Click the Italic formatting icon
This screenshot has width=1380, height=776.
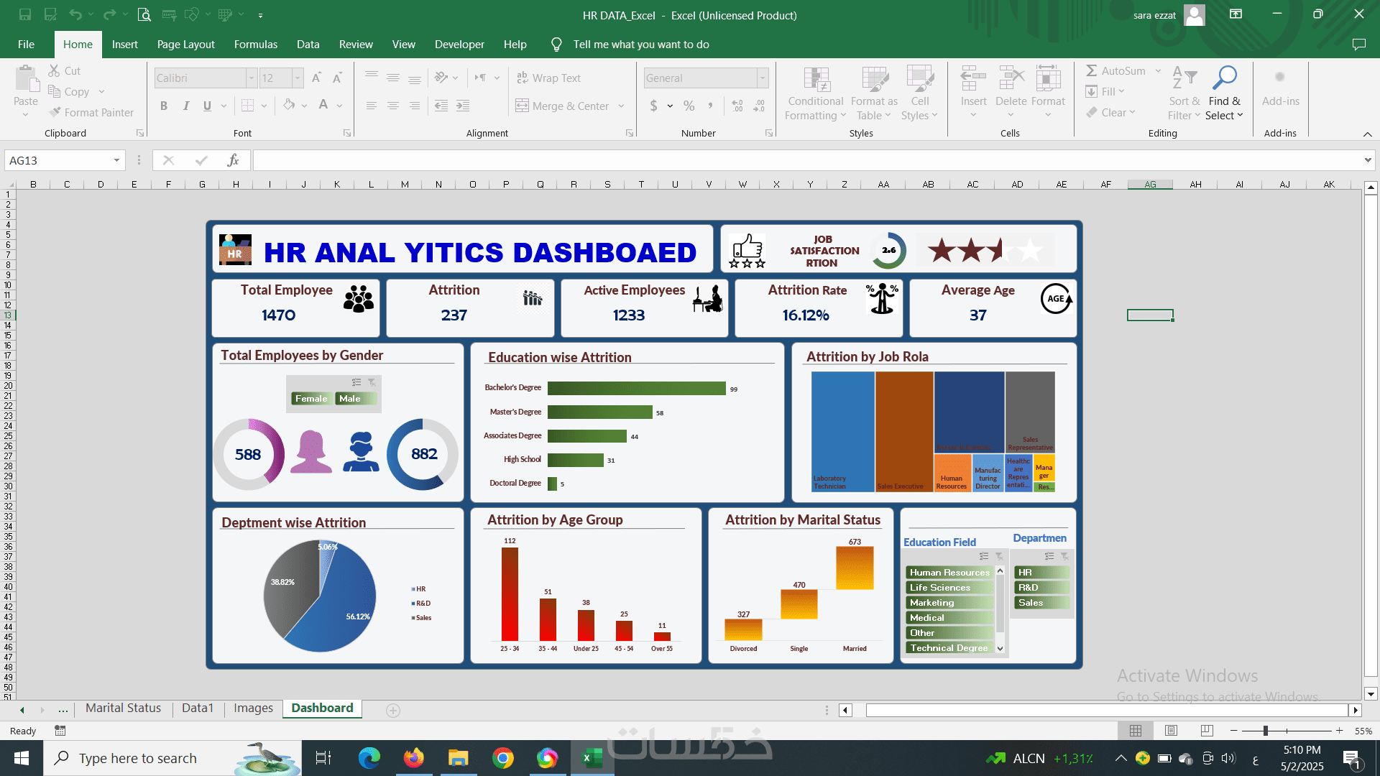186,106
